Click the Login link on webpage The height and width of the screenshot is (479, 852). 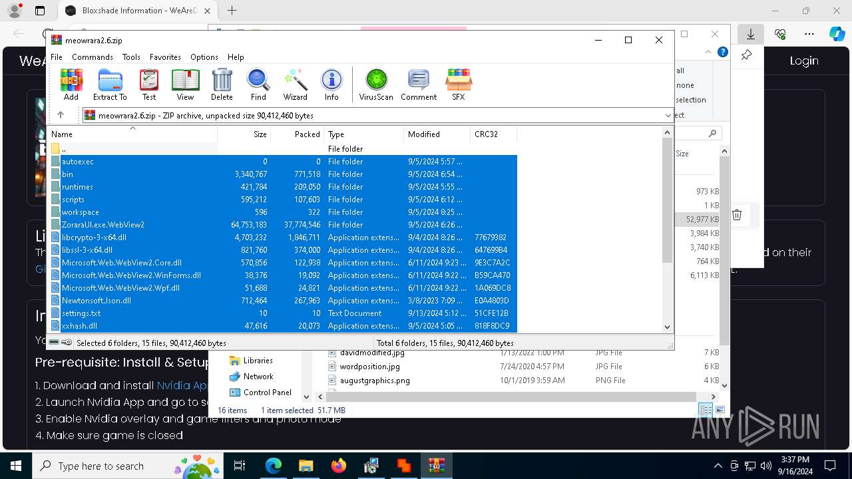point(804,61)
